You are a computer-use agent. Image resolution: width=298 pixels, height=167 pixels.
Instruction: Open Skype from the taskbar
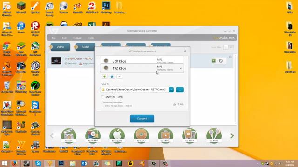point(38,163)
